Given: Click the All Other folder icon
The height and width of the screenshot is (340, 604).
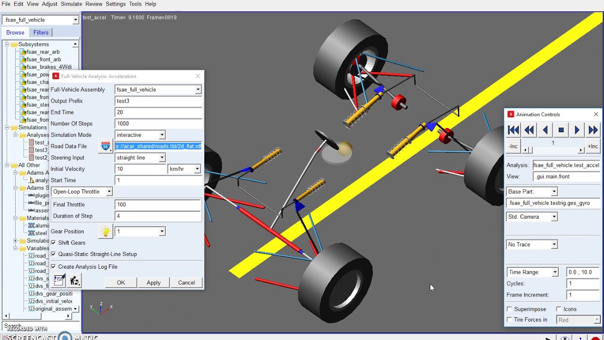Looking at the screenshot, I should point(14,165).
